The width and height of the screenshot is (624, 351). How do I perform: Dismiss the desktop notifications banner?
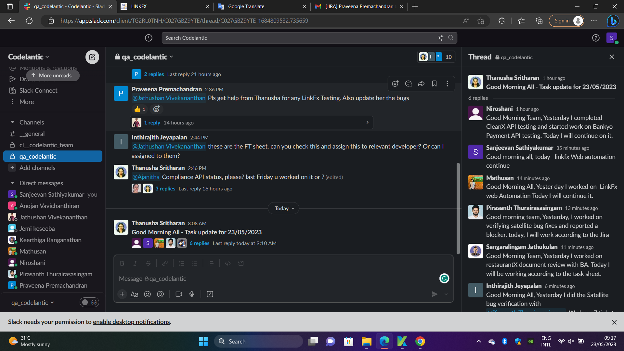click(614, 322)
